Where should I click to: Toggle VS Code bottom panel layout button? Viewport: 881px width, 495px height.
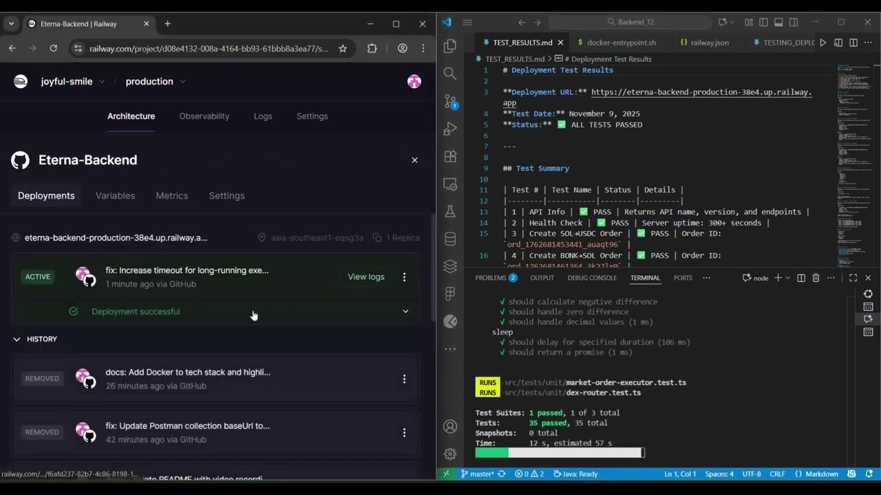coord(778,22)
